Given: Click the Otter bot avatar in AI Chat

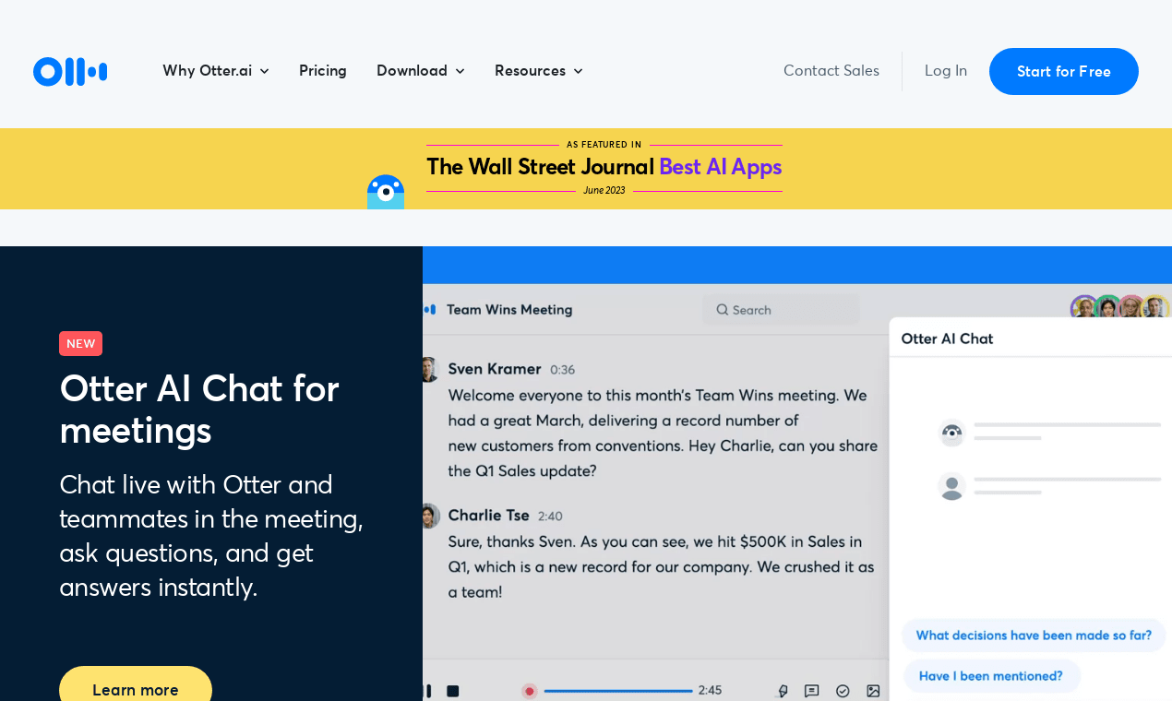Looking at the screenshot, I should pos(952,433).
